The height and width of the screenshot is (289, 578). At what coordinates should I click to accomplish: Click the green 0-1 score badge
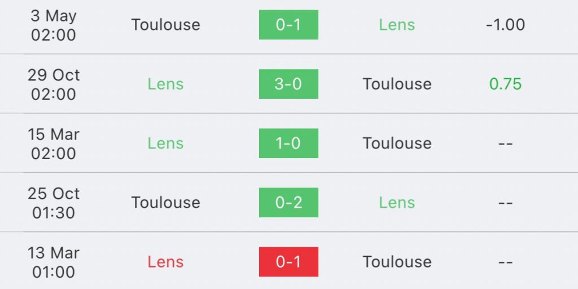pos(288,25)
